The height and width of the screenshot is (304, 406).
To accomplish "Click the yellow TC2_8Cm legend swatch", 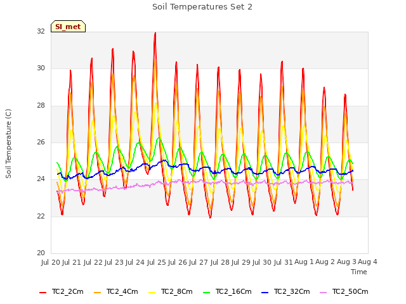I will pos(152,293).
